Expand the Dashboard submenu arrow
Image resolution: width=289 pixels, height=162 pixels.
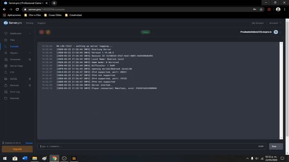pyautogui.click(x=30, y=33)
